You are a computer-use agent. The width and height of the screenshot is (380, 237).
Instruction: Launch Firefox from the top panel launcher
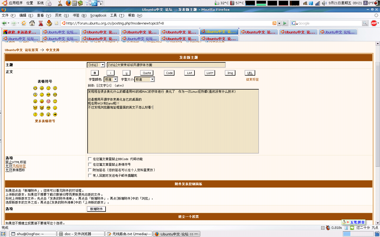pos(68,3)
